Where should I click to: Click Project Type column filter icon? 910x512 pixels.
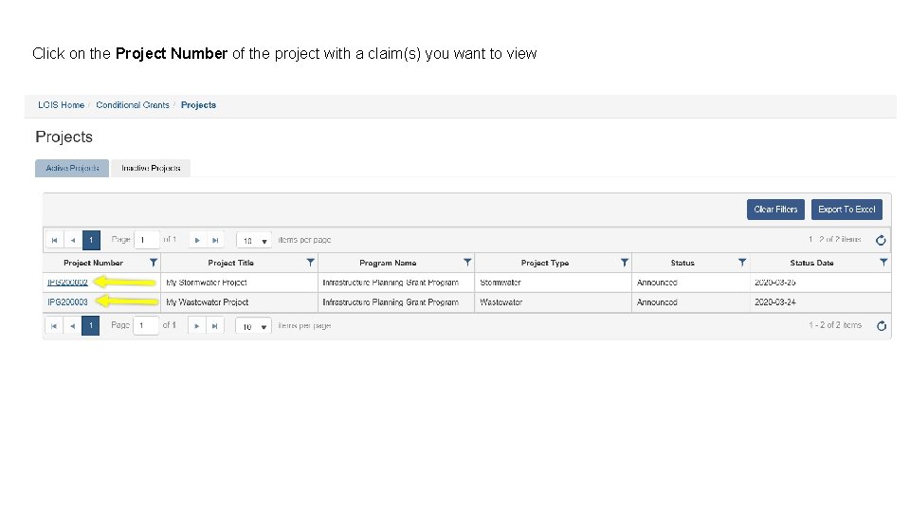click(625, 263)
